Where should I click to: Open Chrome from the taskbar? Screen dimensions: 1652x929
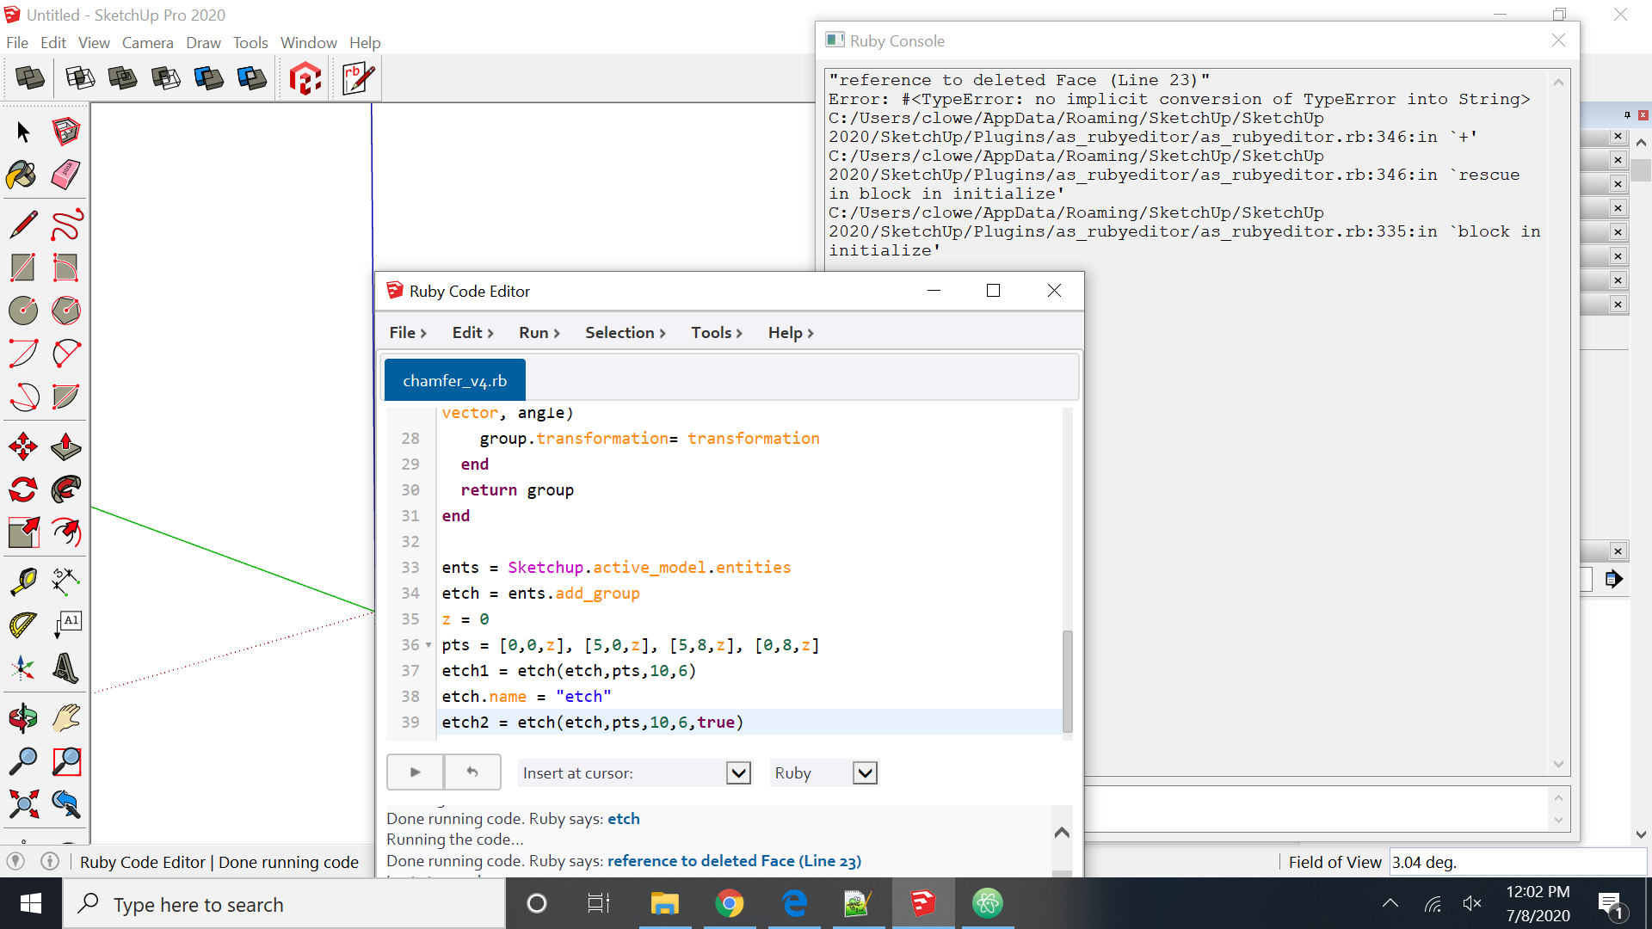coord(729,904)
